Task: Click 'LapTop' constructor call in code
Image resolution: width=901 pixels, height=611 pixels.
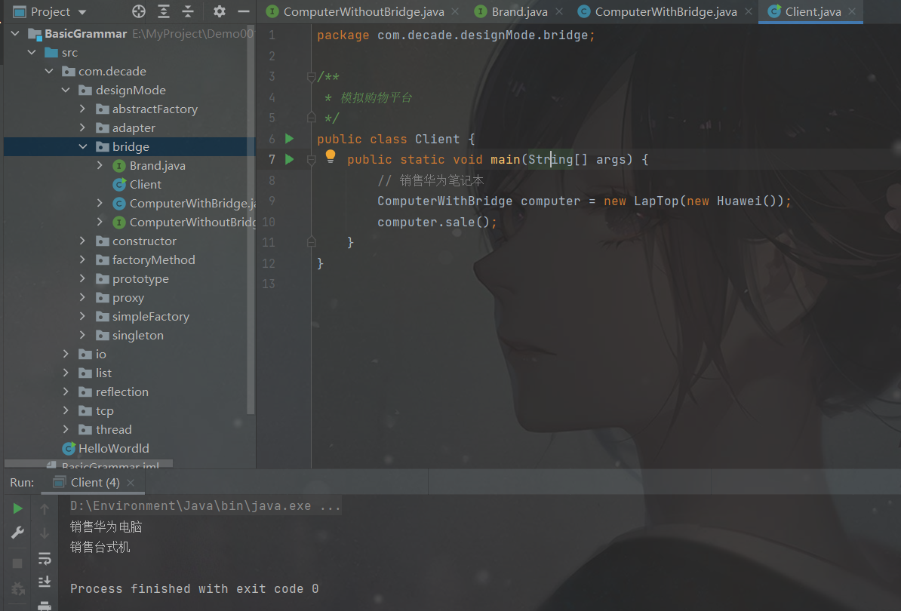Action: tap(657, 201)
